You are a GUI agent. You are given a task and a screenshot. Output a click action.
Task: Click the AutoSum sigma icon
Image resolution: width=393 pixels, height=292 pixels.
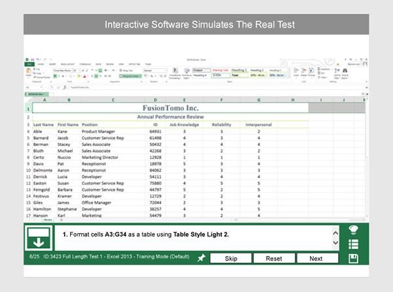tap(319, 69)
